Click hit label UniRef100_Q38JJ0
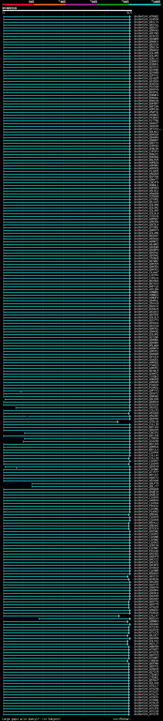 point(146,59)
